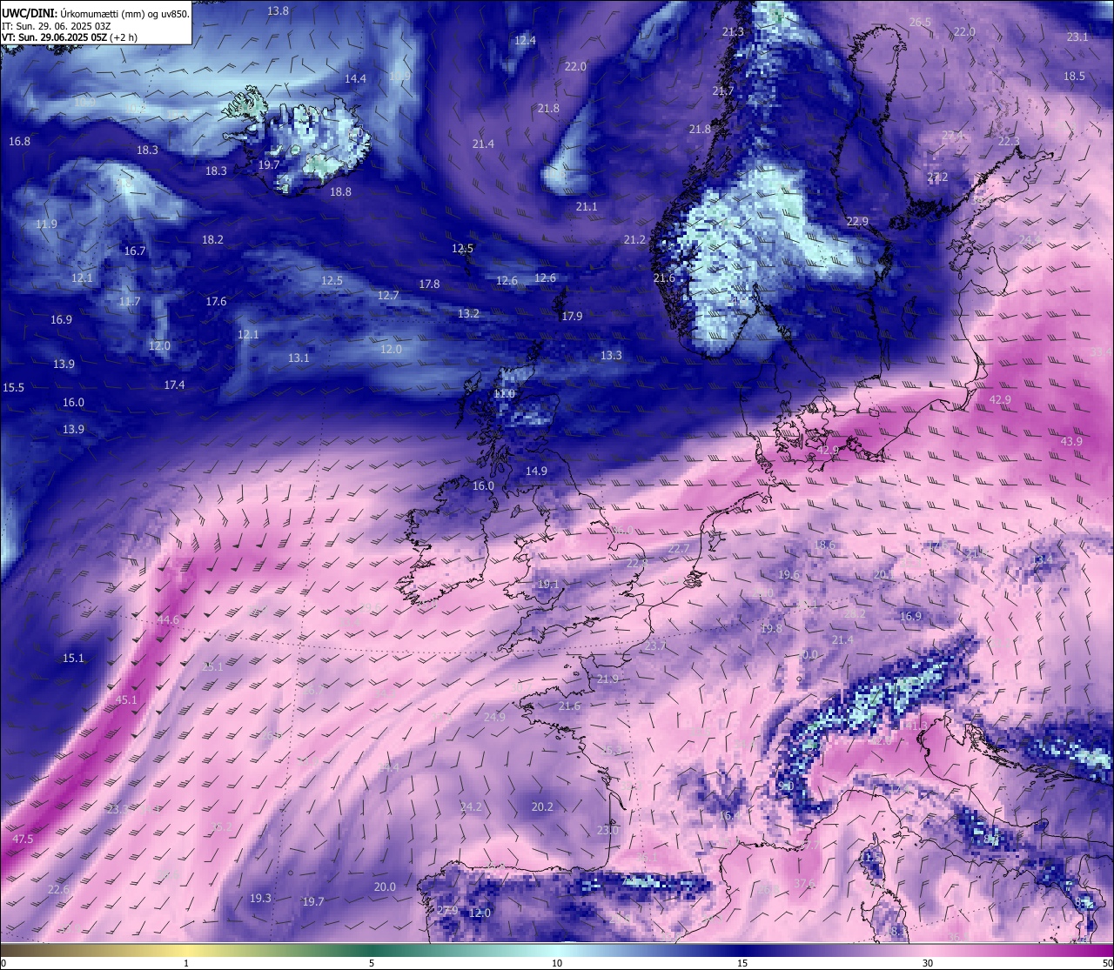
Task: Click the legend tick label 30
Action: pyautogui.click(x=928, y=963)
